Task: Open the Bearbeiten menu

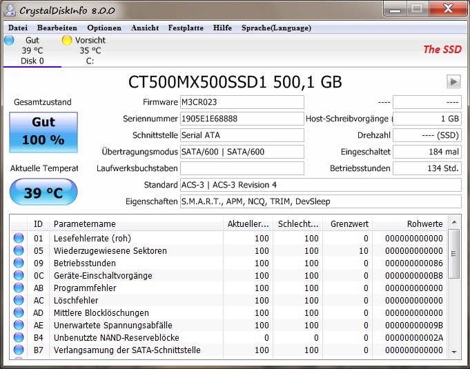Action: [57, 28]
